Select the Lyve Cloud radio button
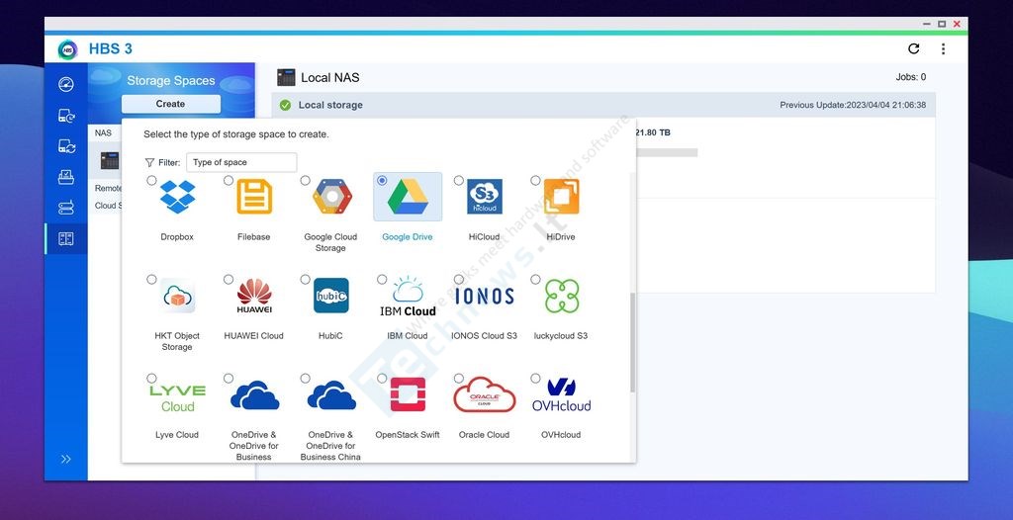 coord(151,378)
